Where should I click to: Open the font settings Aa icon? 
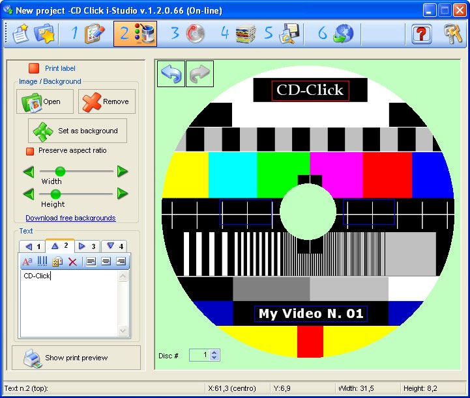tap(27, 261)
